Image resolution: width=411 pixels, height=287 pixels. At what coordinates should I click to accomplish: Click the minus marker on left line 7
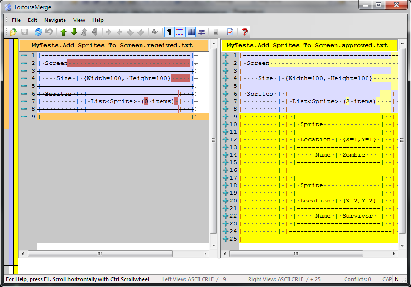(24, 101)
